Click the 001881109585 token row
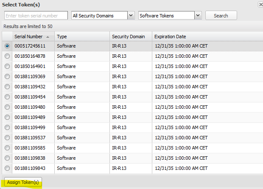263x189 pixels. click(30, 148)
